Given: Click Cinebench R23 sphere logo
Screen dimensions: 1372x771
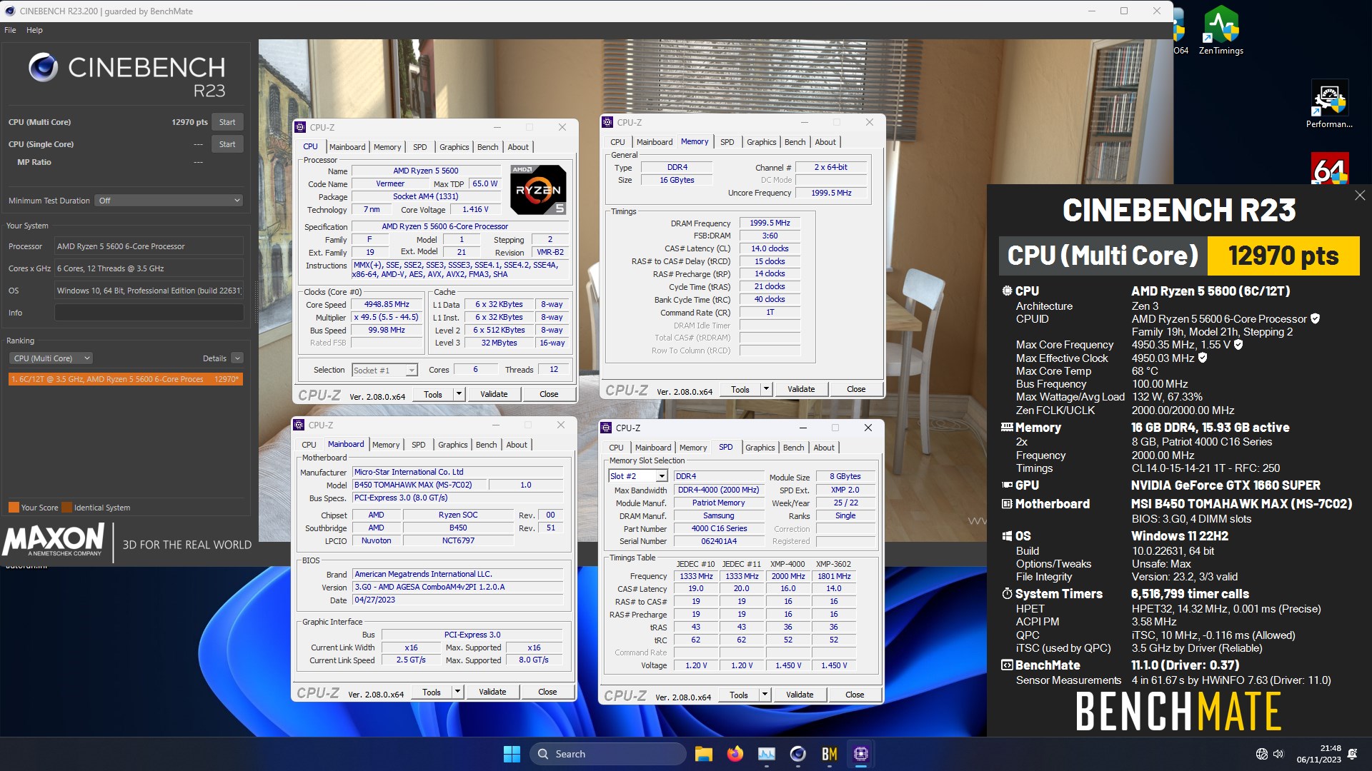Looking at the screenshot, I should coord(44,68).
